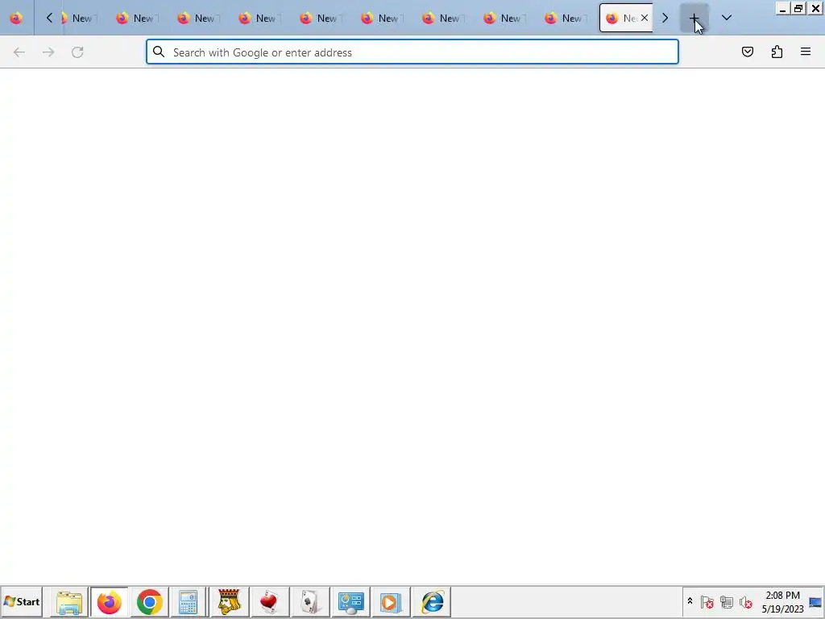Image resolution: width=825 pixels, height=619 pixels.
Task: Select the currently active New Tab
Action: point(626,18)
